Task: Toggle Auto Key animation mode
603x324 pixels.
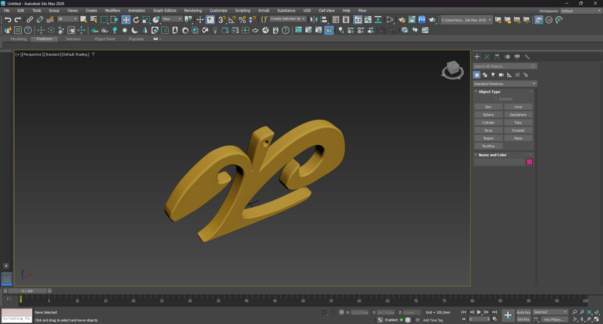Action: 523,312
